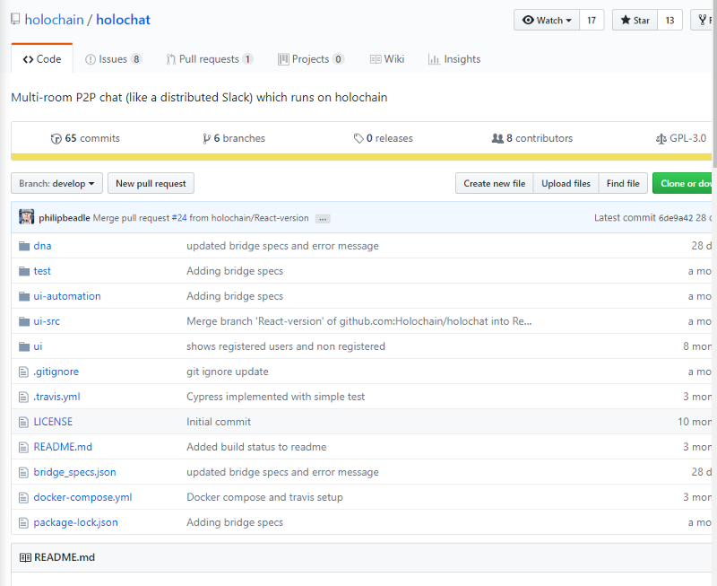Click the GPL-3.0 license scale icon
Viewport: 717px width, 586px height.
pyautogui.click(x=661, y=139)
